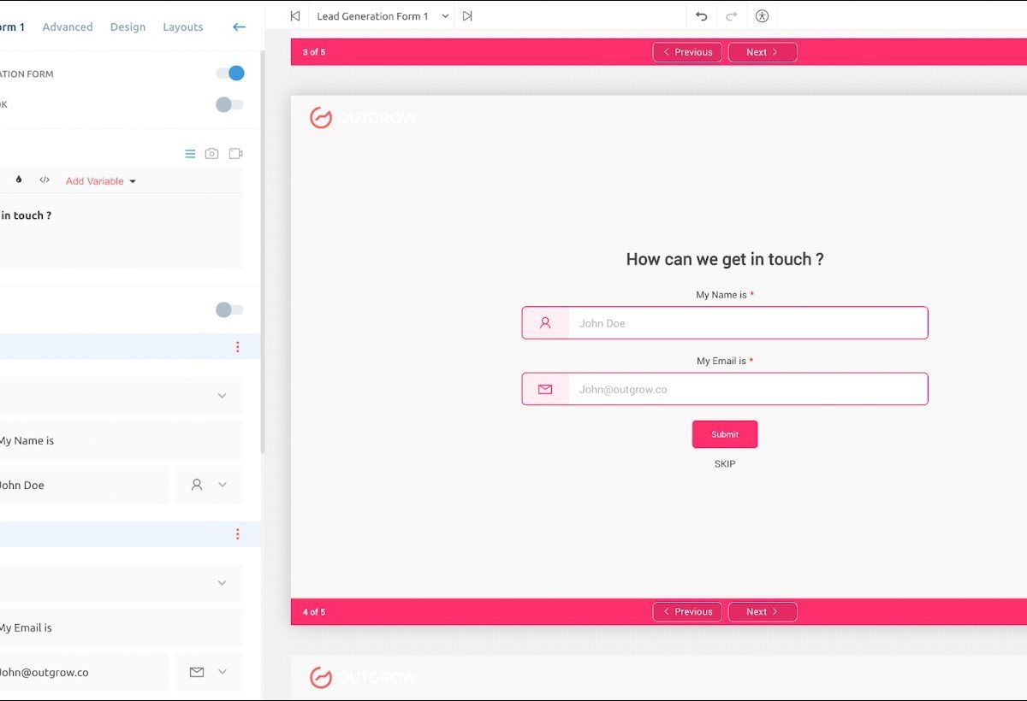Image resolution: width=1027 pixels, height=701 pixels.
Task: Switch to the Design tab
Action: pos(128,27)
